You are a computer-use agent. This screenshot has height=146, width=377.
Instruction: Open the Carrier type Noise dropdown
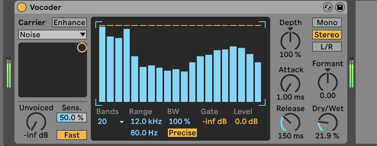click(53, 35)
